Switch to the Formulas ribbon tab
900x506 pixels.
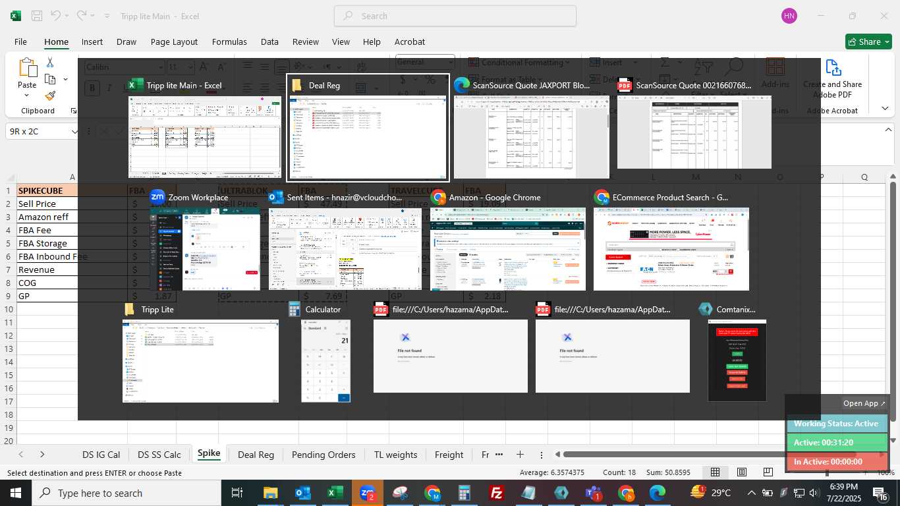coord(229,42)
